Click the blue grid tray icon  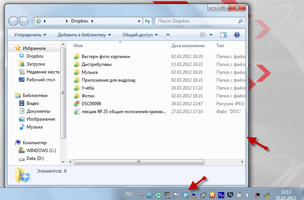[x=149, y=195]
